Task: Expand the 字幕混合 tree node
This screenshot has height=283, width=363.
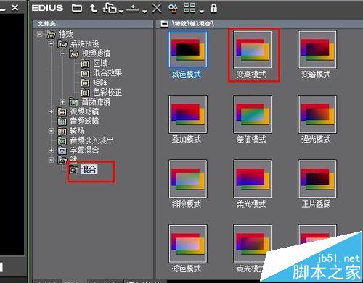Action: pyautogui.click(x=52, y=150)
